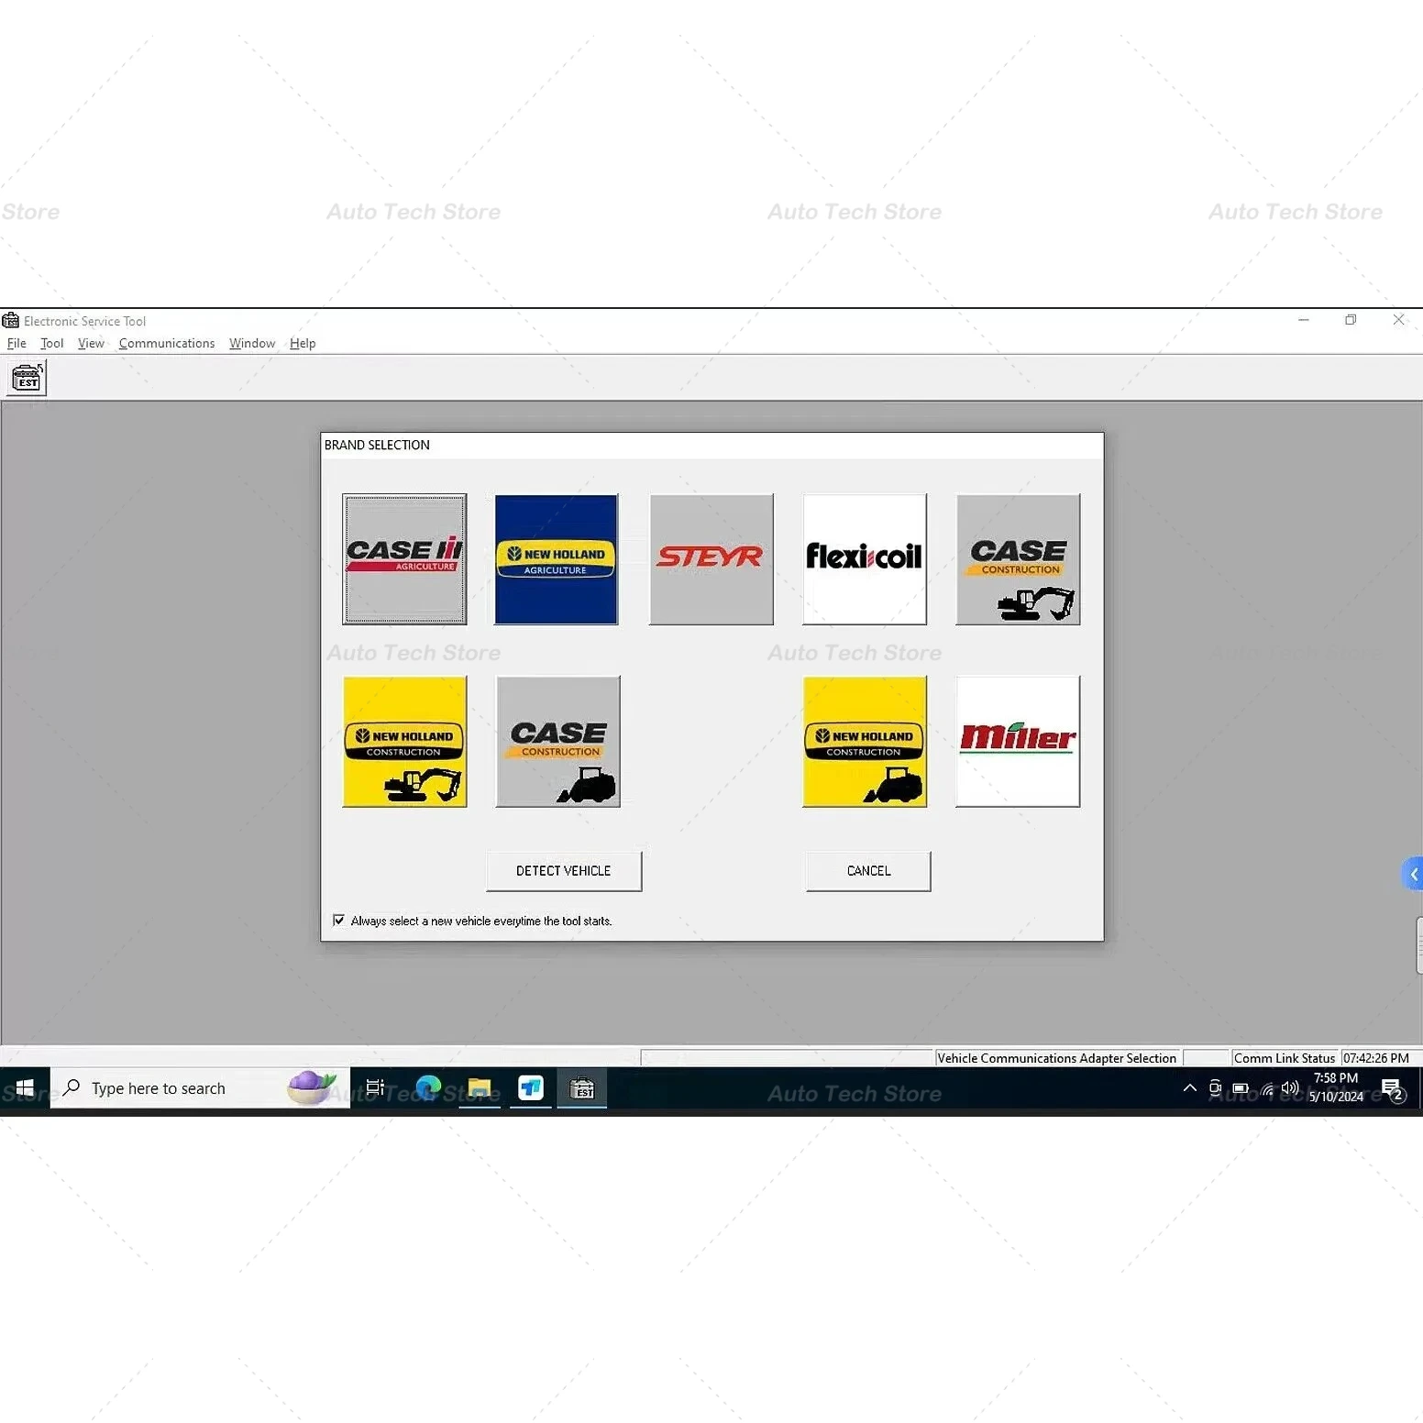
Task: Minimize the Electronic Service Tool window
Action: 1304,320
